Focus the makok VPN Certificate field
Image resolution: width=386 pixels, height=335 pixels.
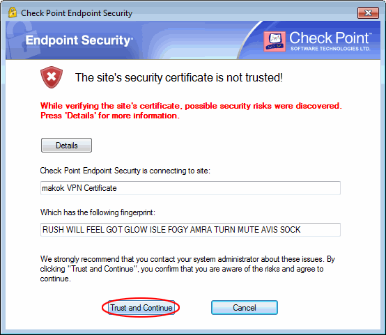point(190,188)
